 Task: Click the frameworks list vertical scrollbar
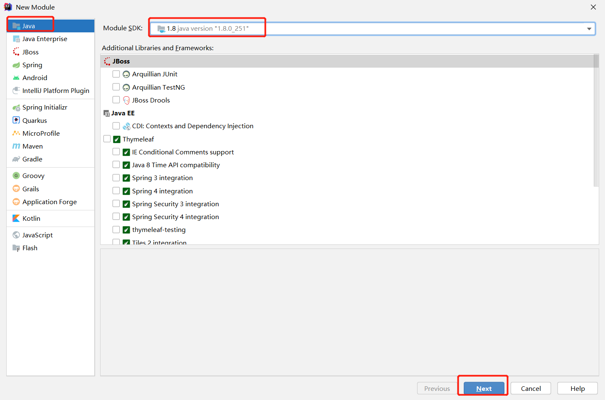pos(596,120)
